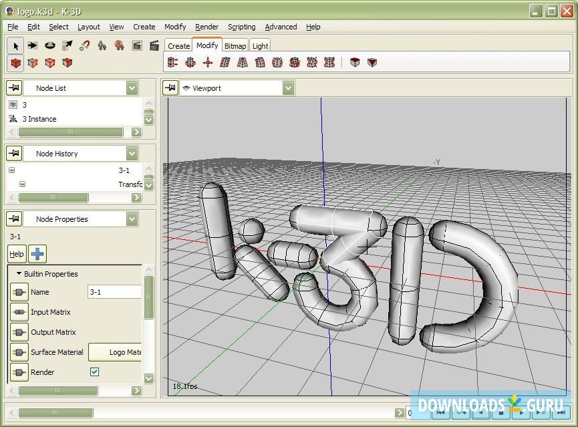The width and height of the screenshot is (578, 427).
Task: Toggle the Viewport panel pin
Action: 170,88
